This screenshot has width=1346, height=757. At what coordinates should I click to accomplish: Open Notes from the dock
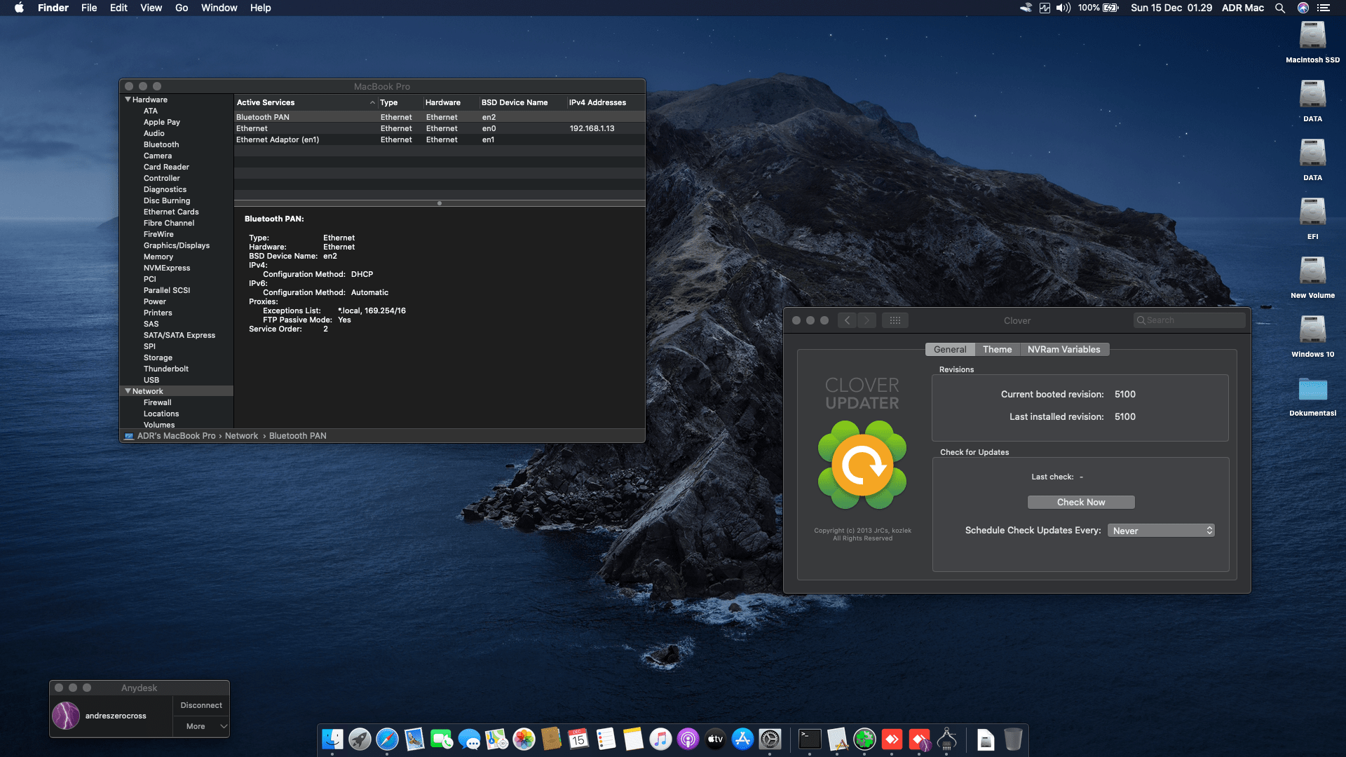[633, 739]
